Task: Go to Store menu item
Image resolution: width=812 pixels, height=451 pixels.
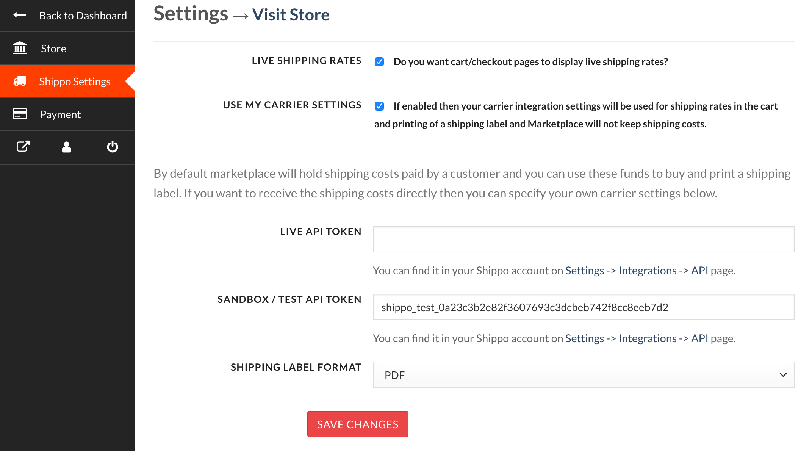Action: point(53,49)
